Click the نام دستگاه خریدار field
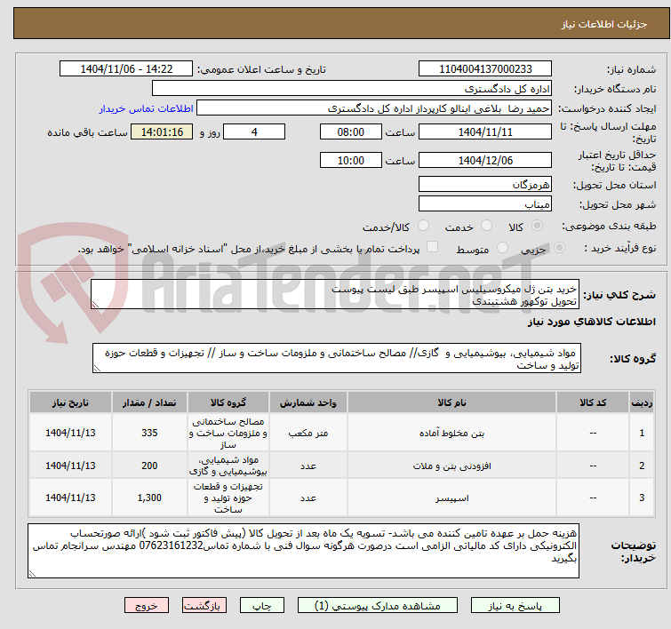 (352, 89)
